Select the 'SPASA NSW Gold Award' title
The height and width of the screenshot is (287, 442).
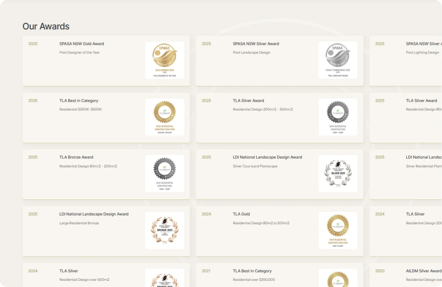click(x=82, y=44)
